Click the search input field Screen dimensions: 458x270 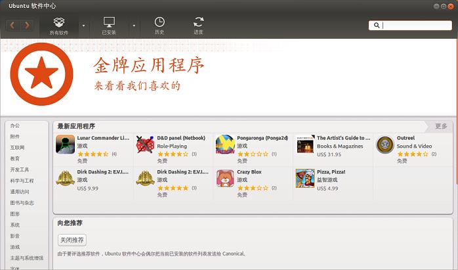[x=410, y=26]
